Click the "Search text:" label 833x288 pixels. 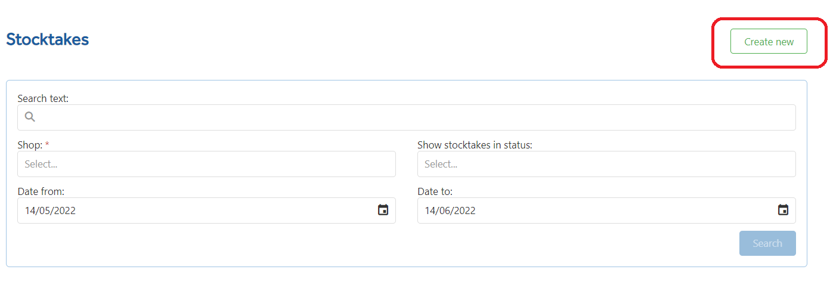[43, 98]
